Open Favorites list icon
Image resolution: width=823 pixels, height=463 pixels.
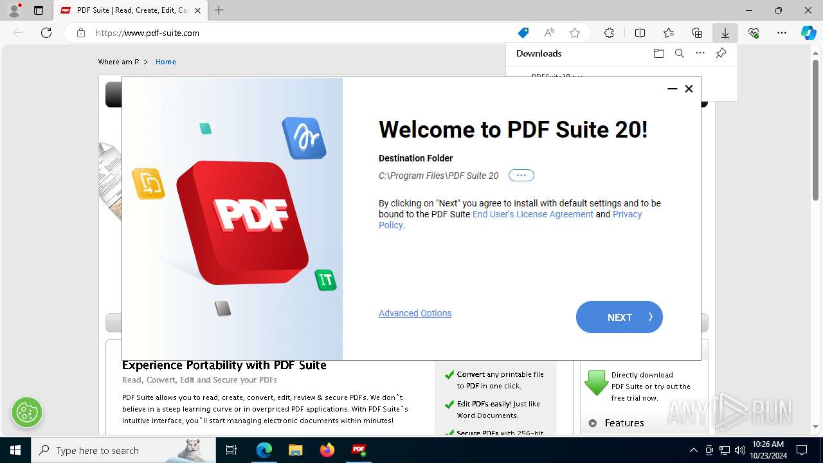[x=669, y=33]
